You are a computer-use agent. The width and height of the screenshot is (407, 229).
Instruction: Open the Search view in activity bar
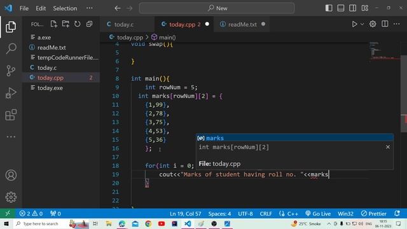click(x=11, y=48)
